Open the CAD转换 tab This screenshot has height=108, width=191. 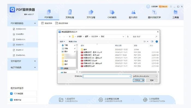click(x=112, y=14)
